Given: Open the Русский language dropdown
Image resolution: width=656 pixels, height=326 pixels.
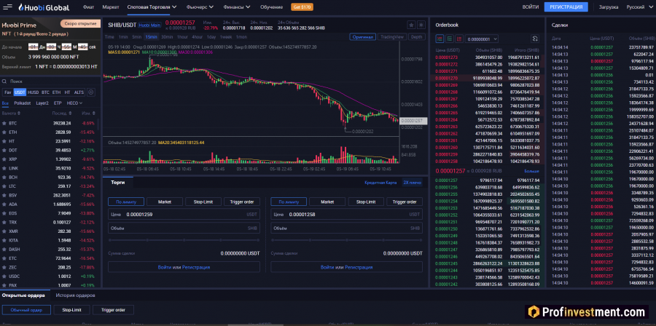Looking at the screenshot, I should (639, 7).
